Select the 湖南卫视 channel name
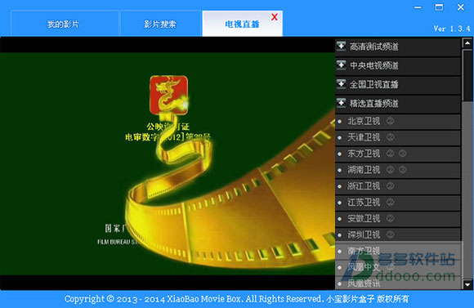Image resolution: width=474 pixels, height=308 pixels. click(364, 170)
